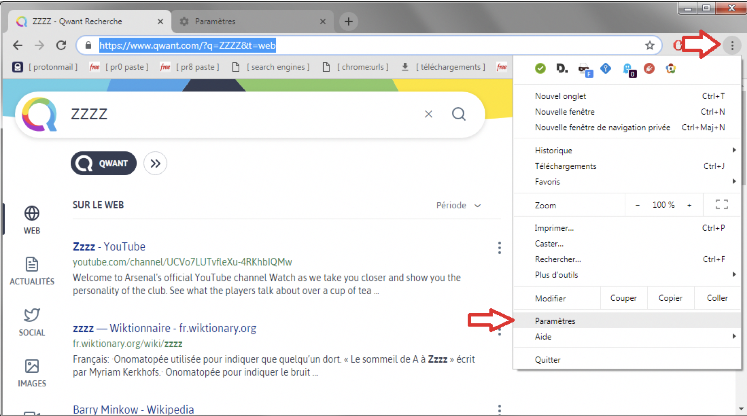747x416 pixels.
Task: Click the blue diamond extension icon
Action: pyautogui.click(x=606, y=68)
